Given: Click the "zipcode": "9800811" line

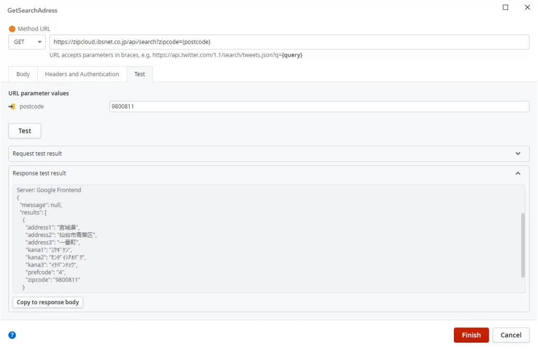Looking at the screenshot, I should 53,280.
